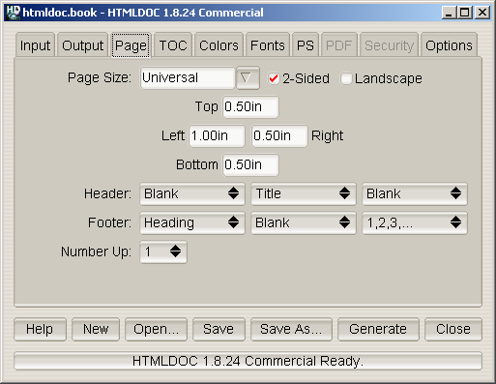Click the Save As... button
496x384 pixels.
(291, 329)
